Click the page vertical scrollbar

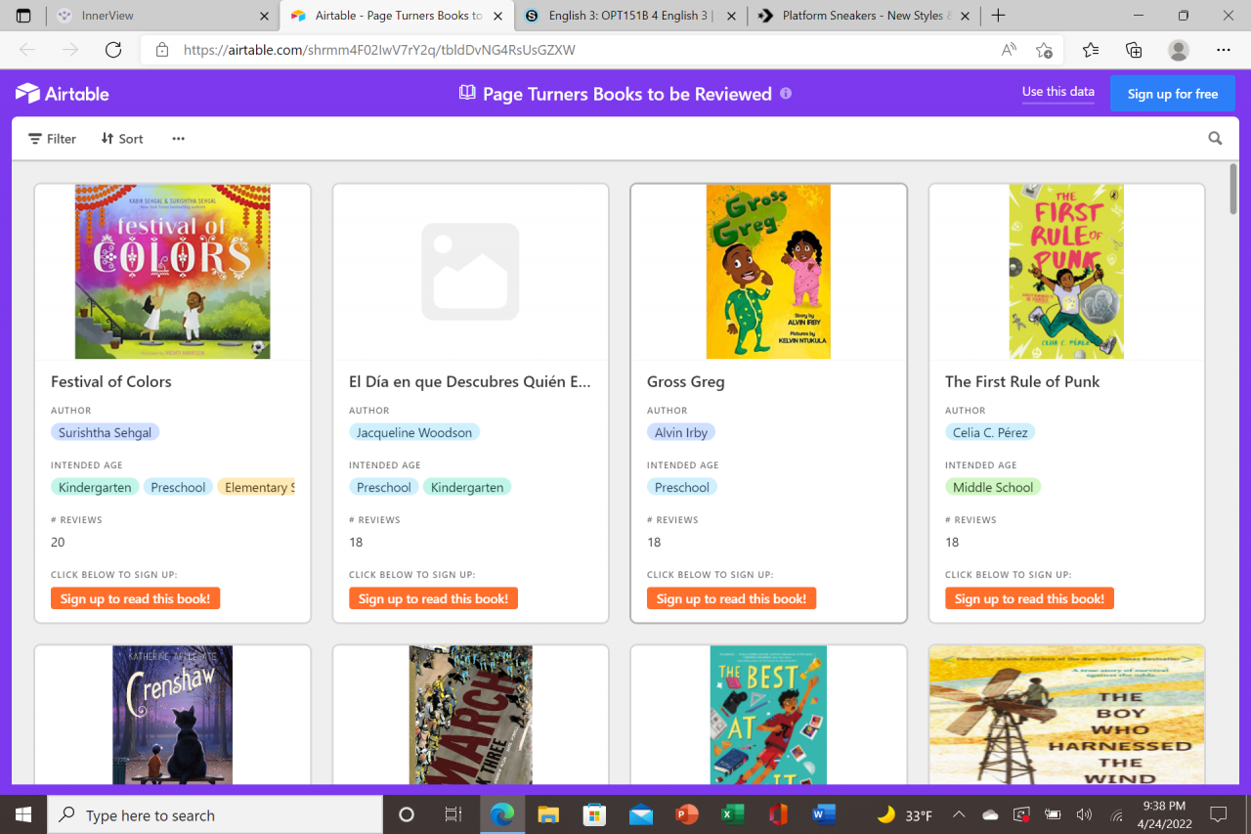pyautogui.click(x=1233, y=188)
